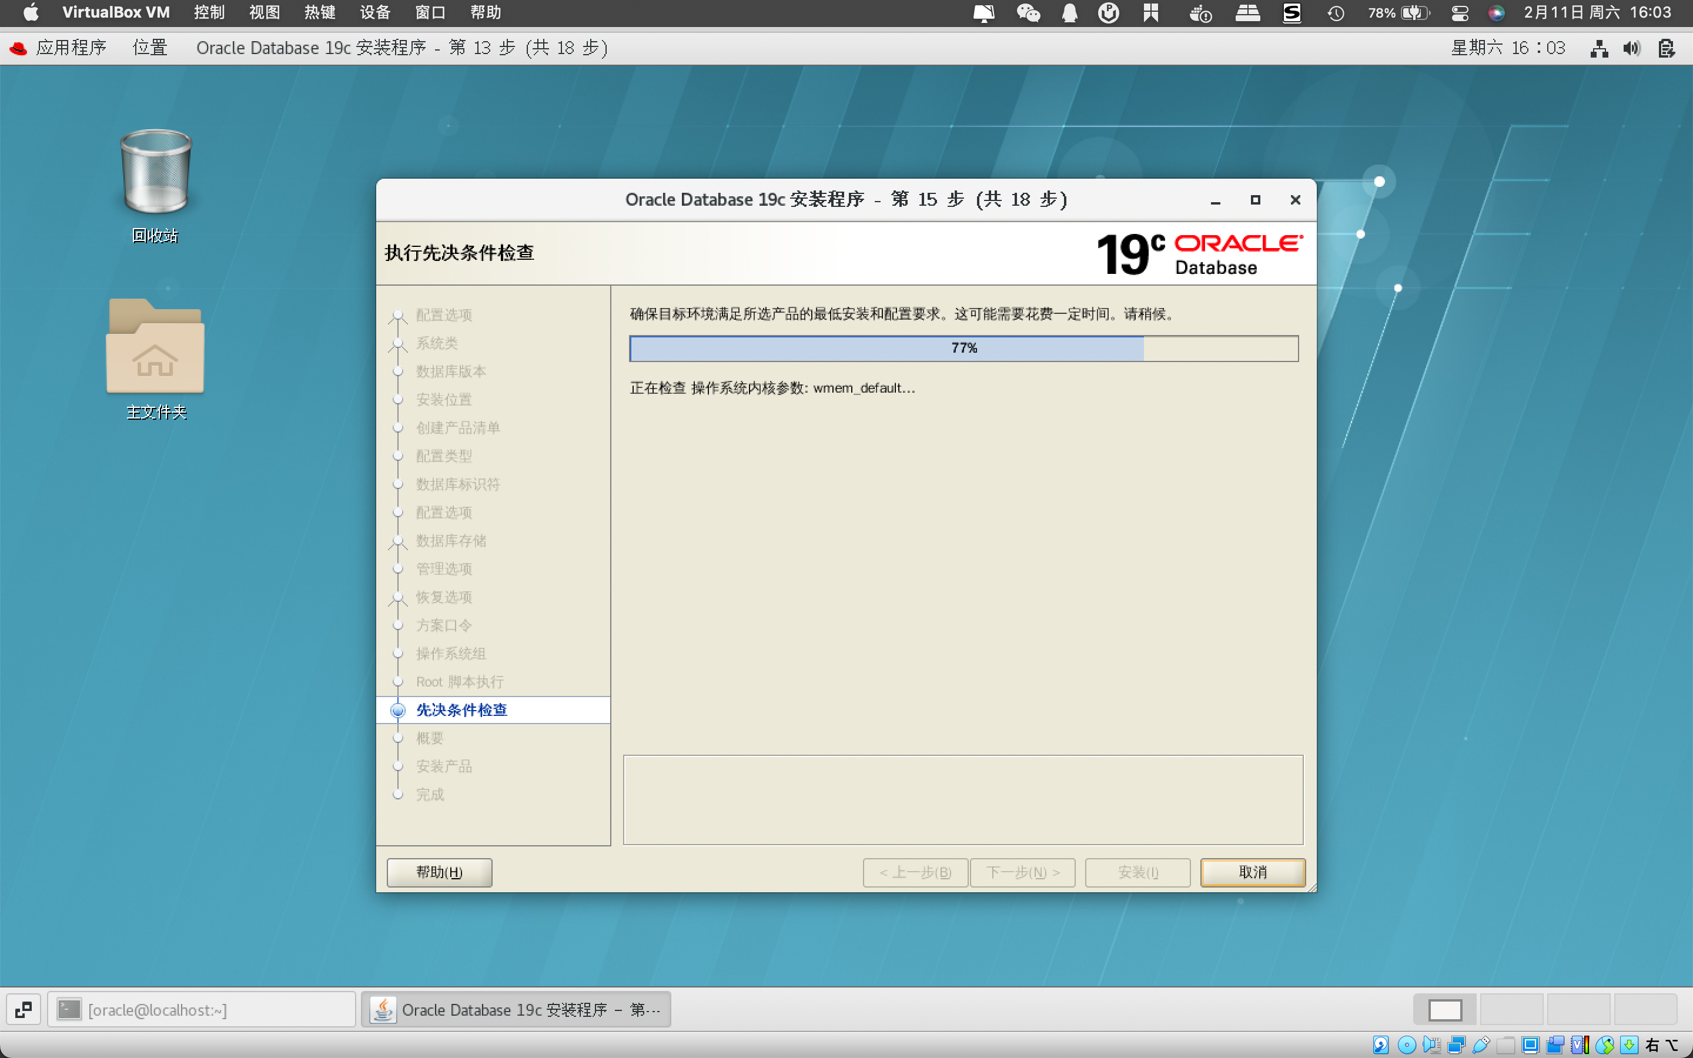Click the 上一步(B) back button
Image resolution: width=1693 pixels, height=1058 pixels.
[915, 872]
